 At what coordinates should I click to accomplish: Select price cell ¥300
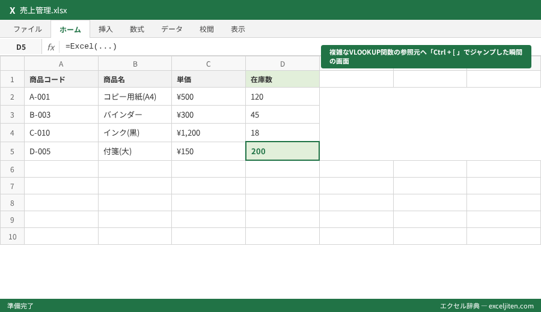pyautogui.click(x=209, y=115)
